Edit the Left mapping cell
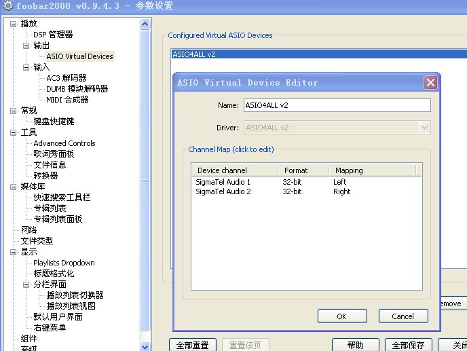The image size is (467, 351). [x=339, y=182]
